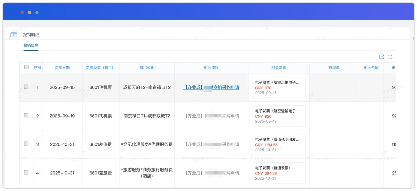Open the CNY 970 invoice card
Image resolution: width=417 pixels, height=191 pixels.
click(279, 88)
